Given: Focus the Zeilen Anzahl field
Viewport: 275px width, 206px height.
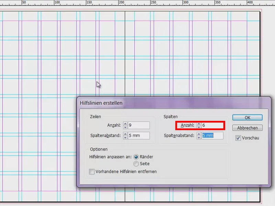Looking at the screenshot, I should point(139,125).
